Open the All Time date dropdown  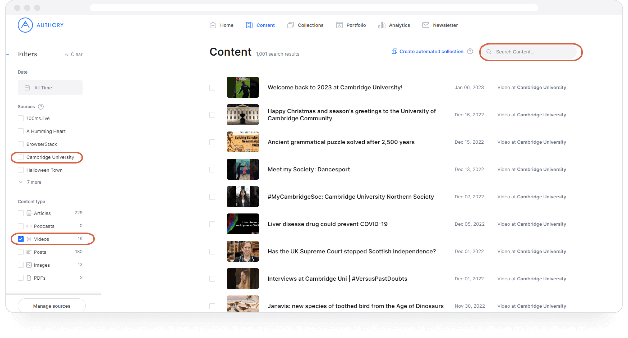(50, 88)
